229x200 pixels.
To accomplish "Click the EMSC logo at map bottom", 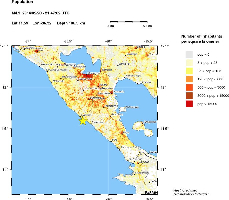I will point(151,193).
